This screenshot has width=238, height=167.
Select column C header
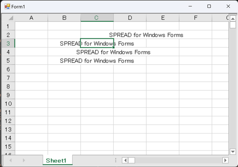pyautogui.click(x=97, y=18)
